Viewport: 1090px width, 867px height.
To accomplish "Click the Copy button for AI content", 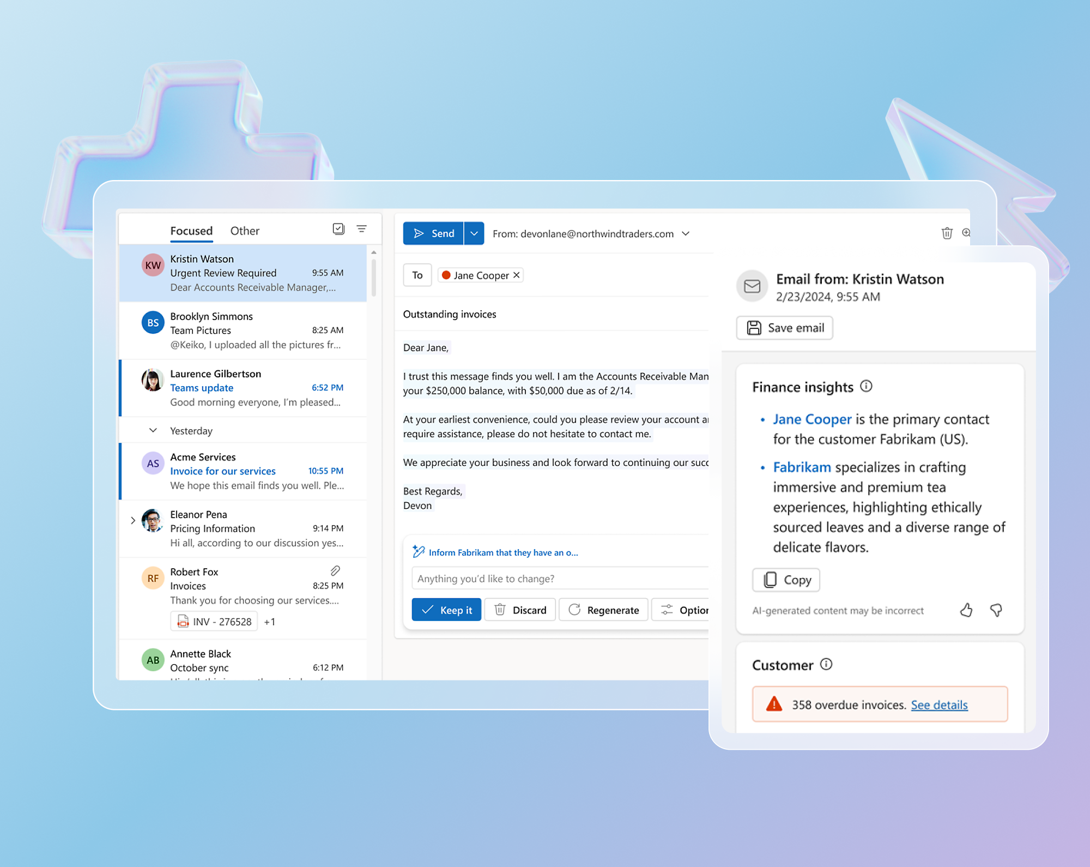I will coord(784,581).
